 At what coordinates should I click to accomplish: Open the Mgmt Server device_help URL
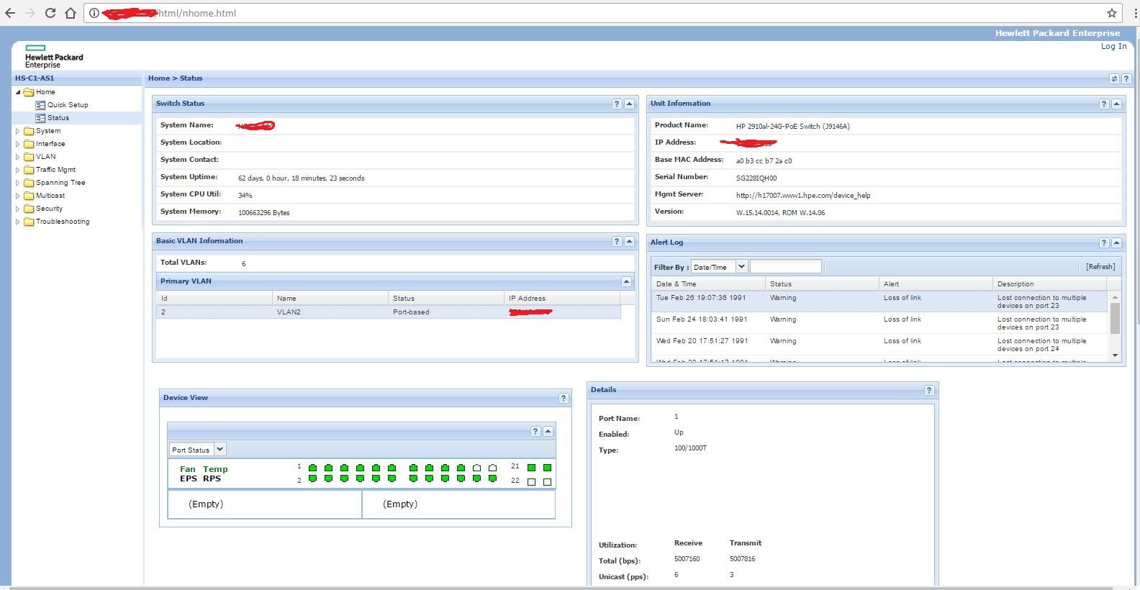tap(803, 196)
